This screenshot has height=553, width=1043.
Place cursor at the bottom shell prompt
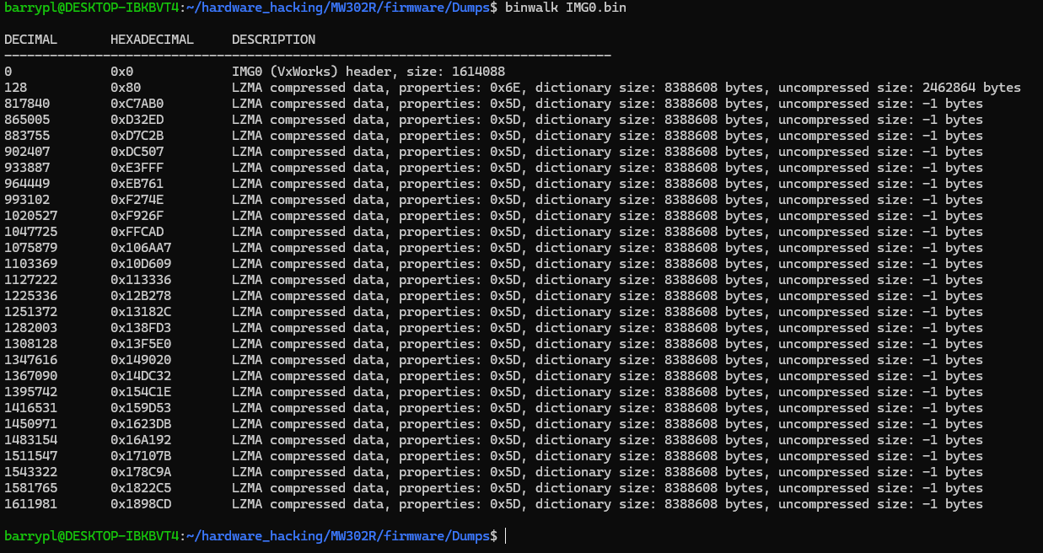tap(507, 536)
